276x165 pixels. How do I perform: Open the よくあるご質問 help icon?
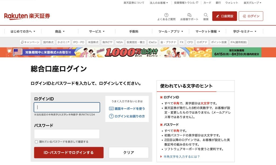click(166, 15)
